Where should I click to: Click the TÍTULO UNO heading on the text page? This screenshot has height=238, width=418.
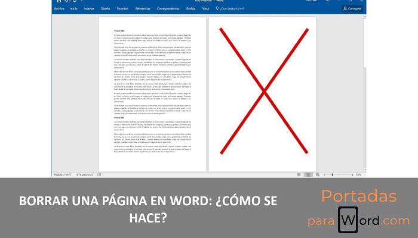[x=119, y=31]
